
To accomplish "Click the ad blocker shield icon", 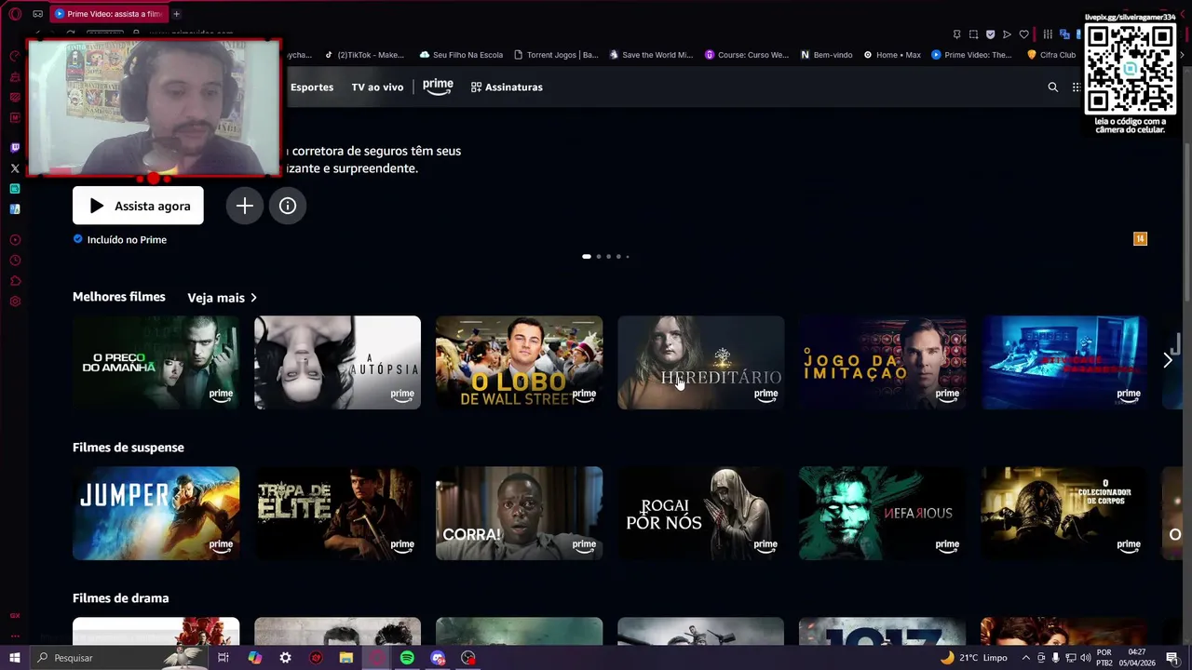I will pyautogui.click(x=990, y=34).
